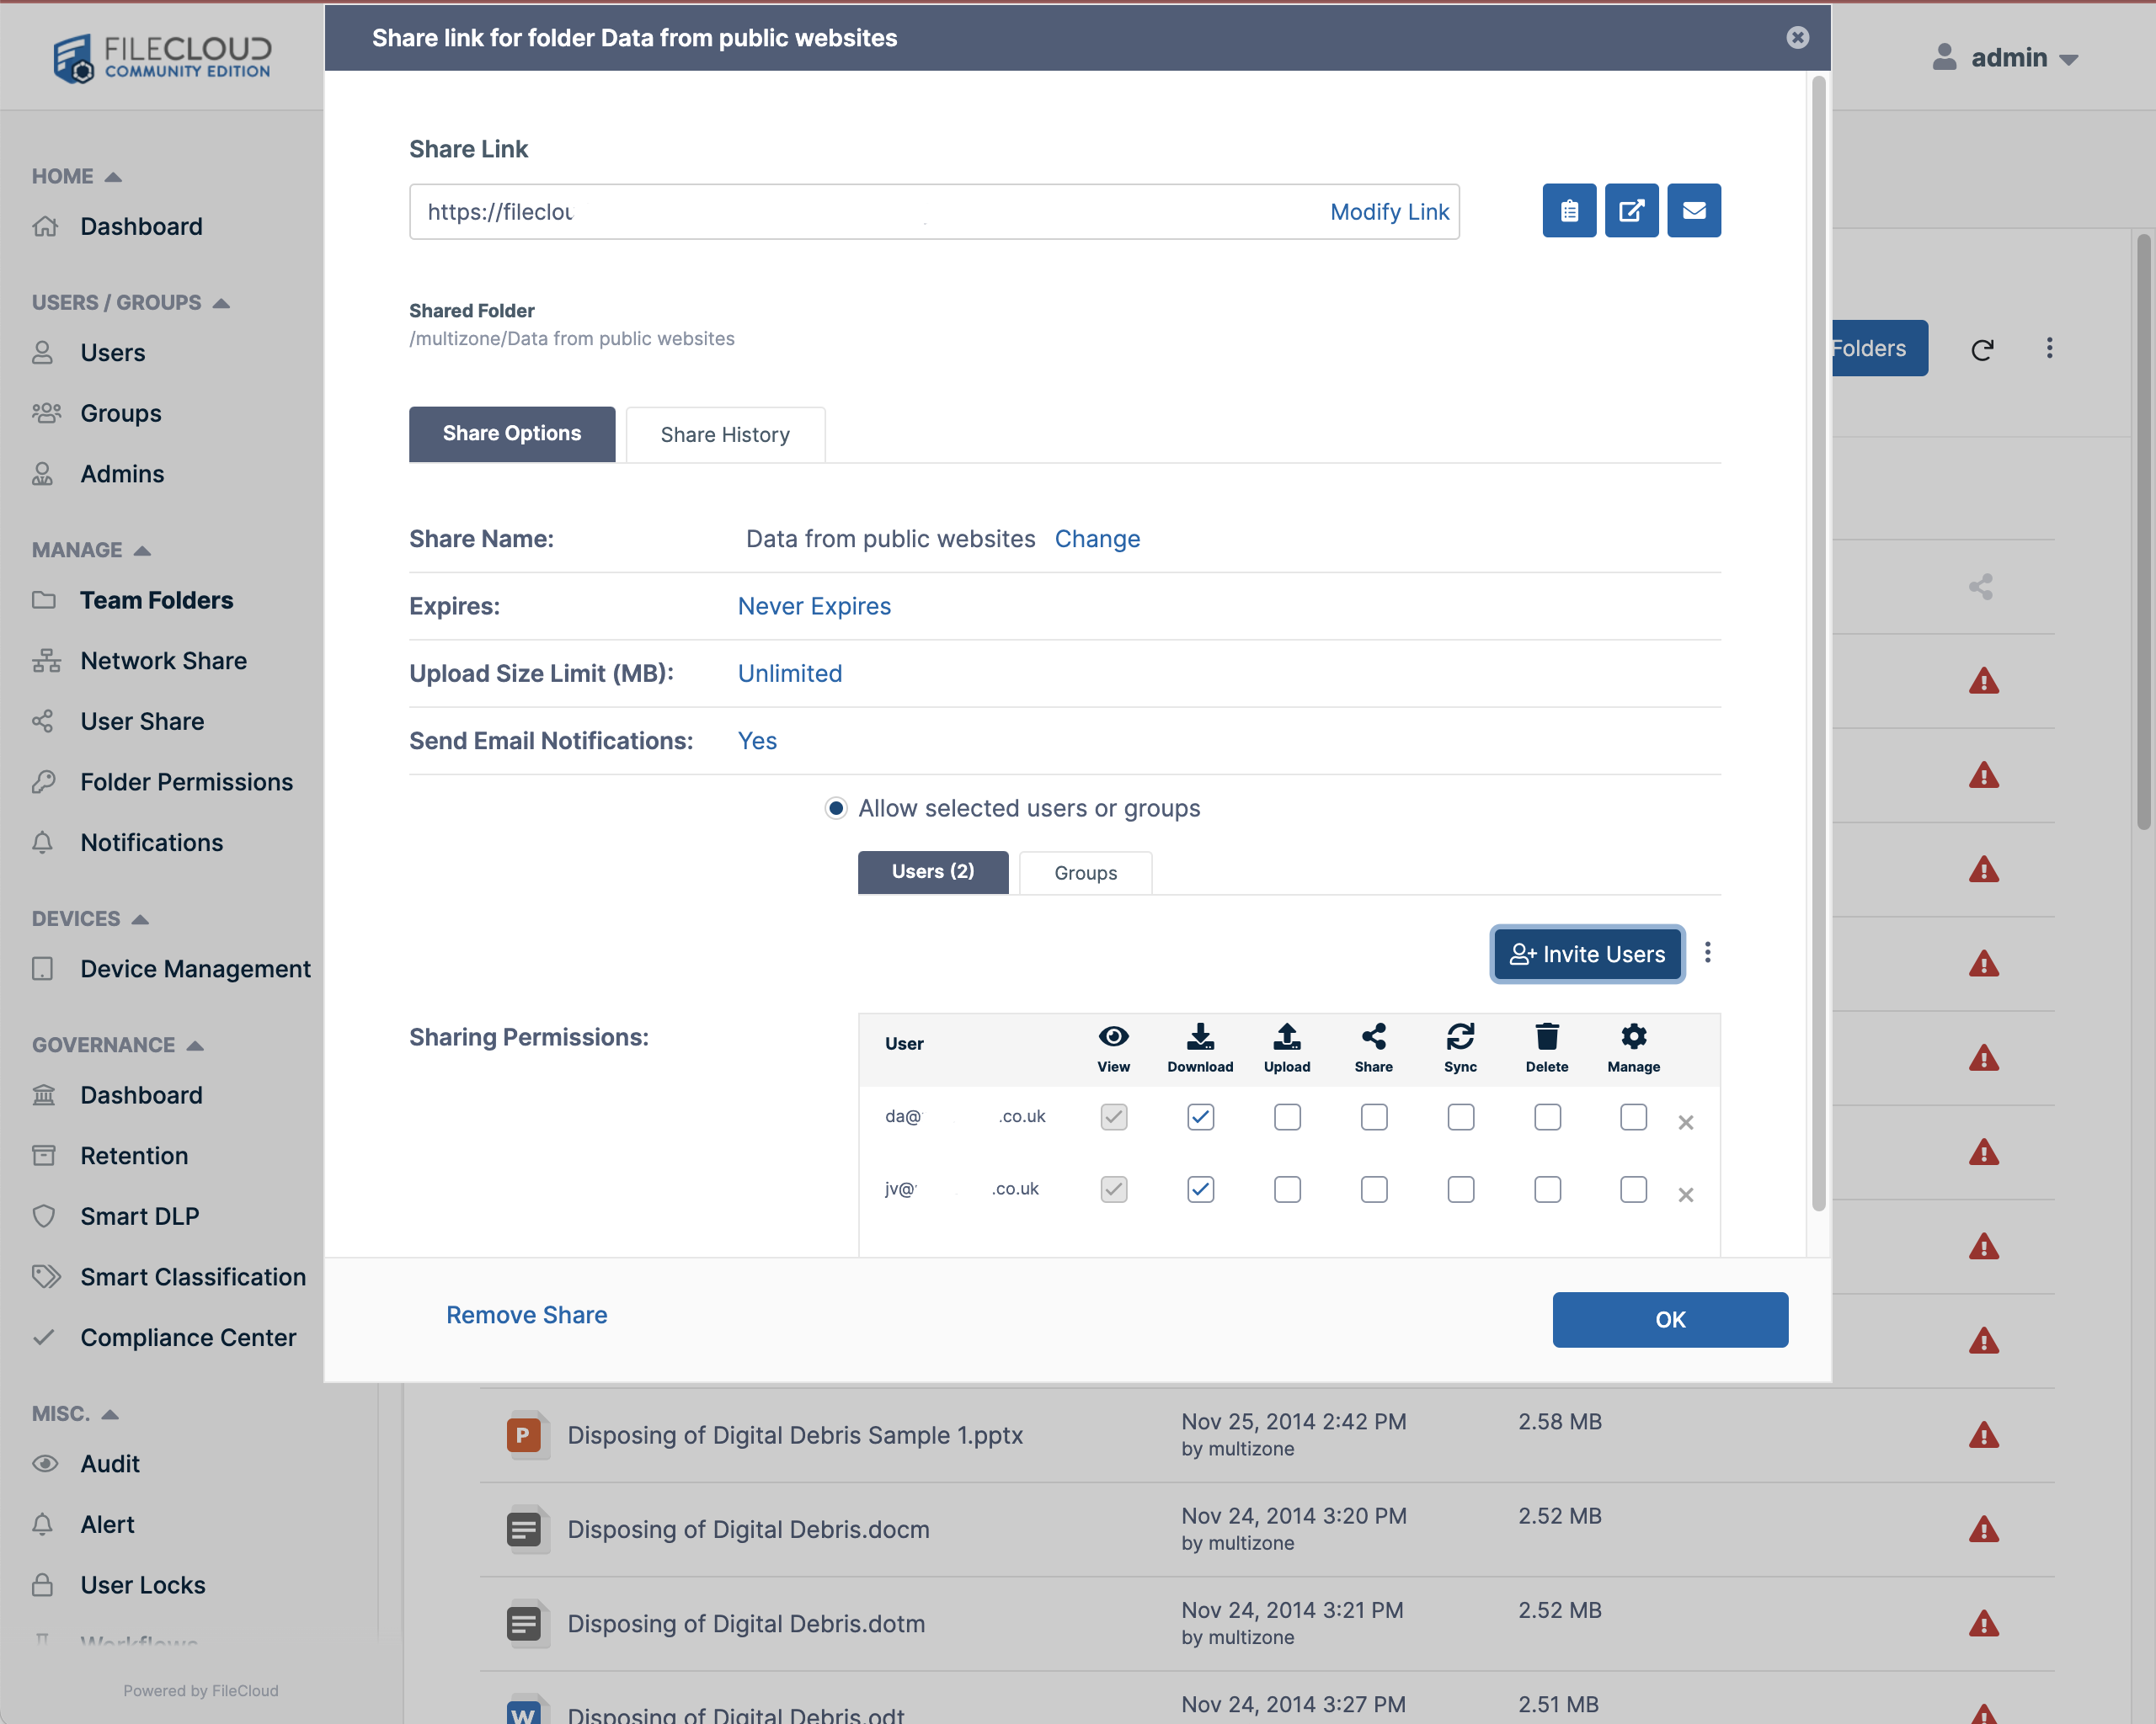Change the Never Expires setting
Viewport: 2156px width, 1724px height.
[814, 605]
